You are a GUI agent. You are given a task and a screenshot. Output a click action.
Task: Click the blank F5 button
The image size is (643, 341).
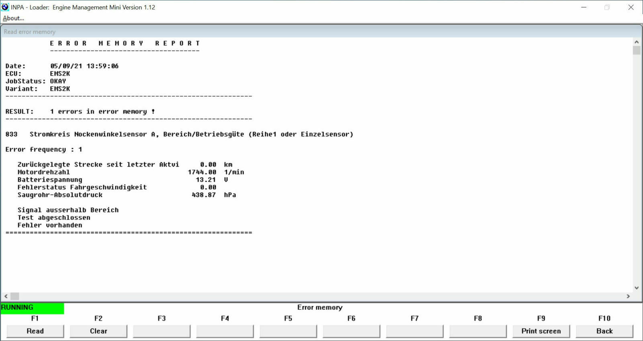click(x=288, y=331)
